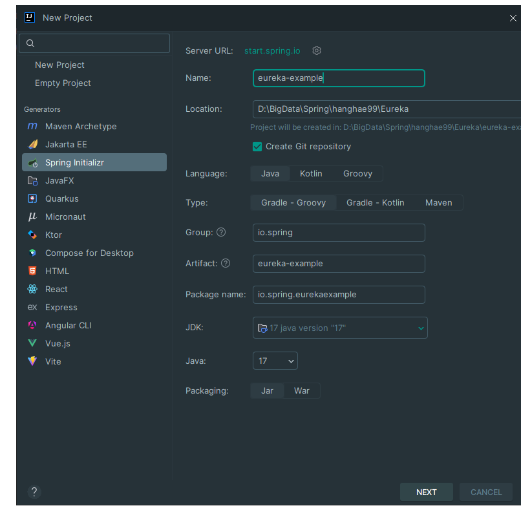Click 'Project will be created in' text
The image size is (521, 508).
click(x=385, y=127)
